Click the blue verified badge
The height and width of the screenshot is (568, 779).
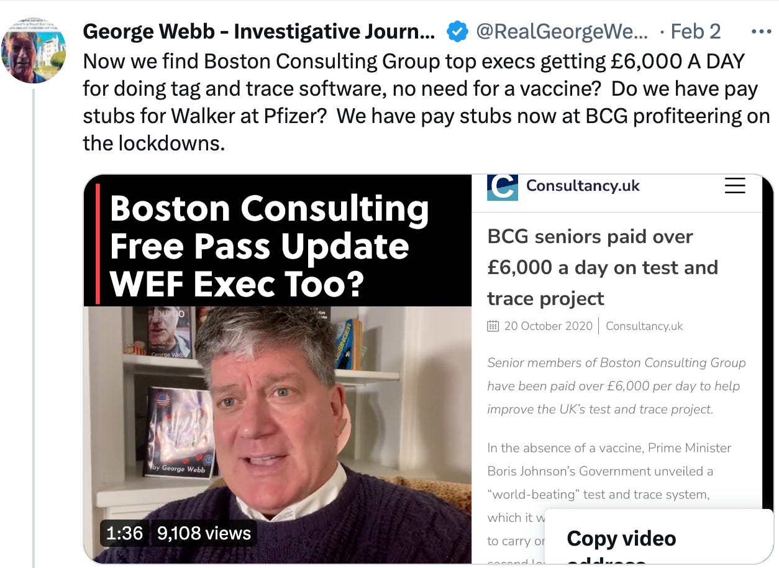(x=457, y=31)
